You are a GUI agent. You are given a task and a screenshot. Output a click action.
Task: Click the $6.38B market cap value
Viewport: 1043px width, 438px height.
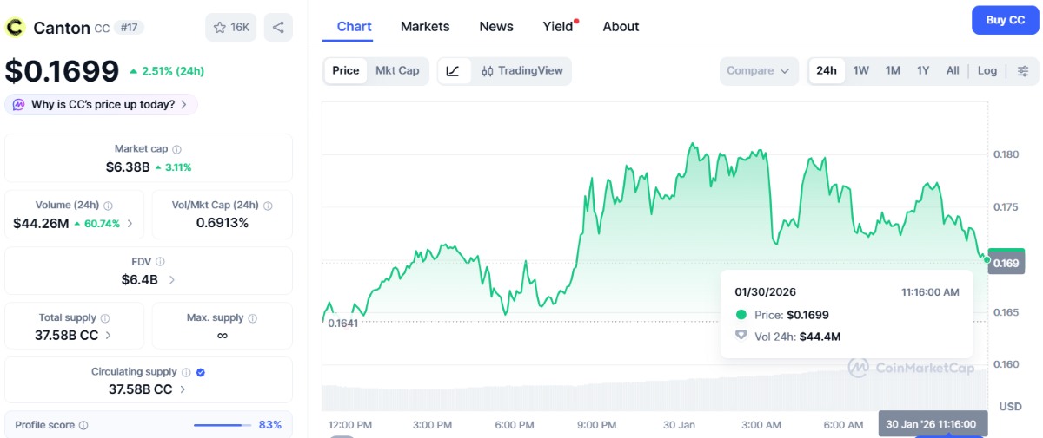coord(128,167)
